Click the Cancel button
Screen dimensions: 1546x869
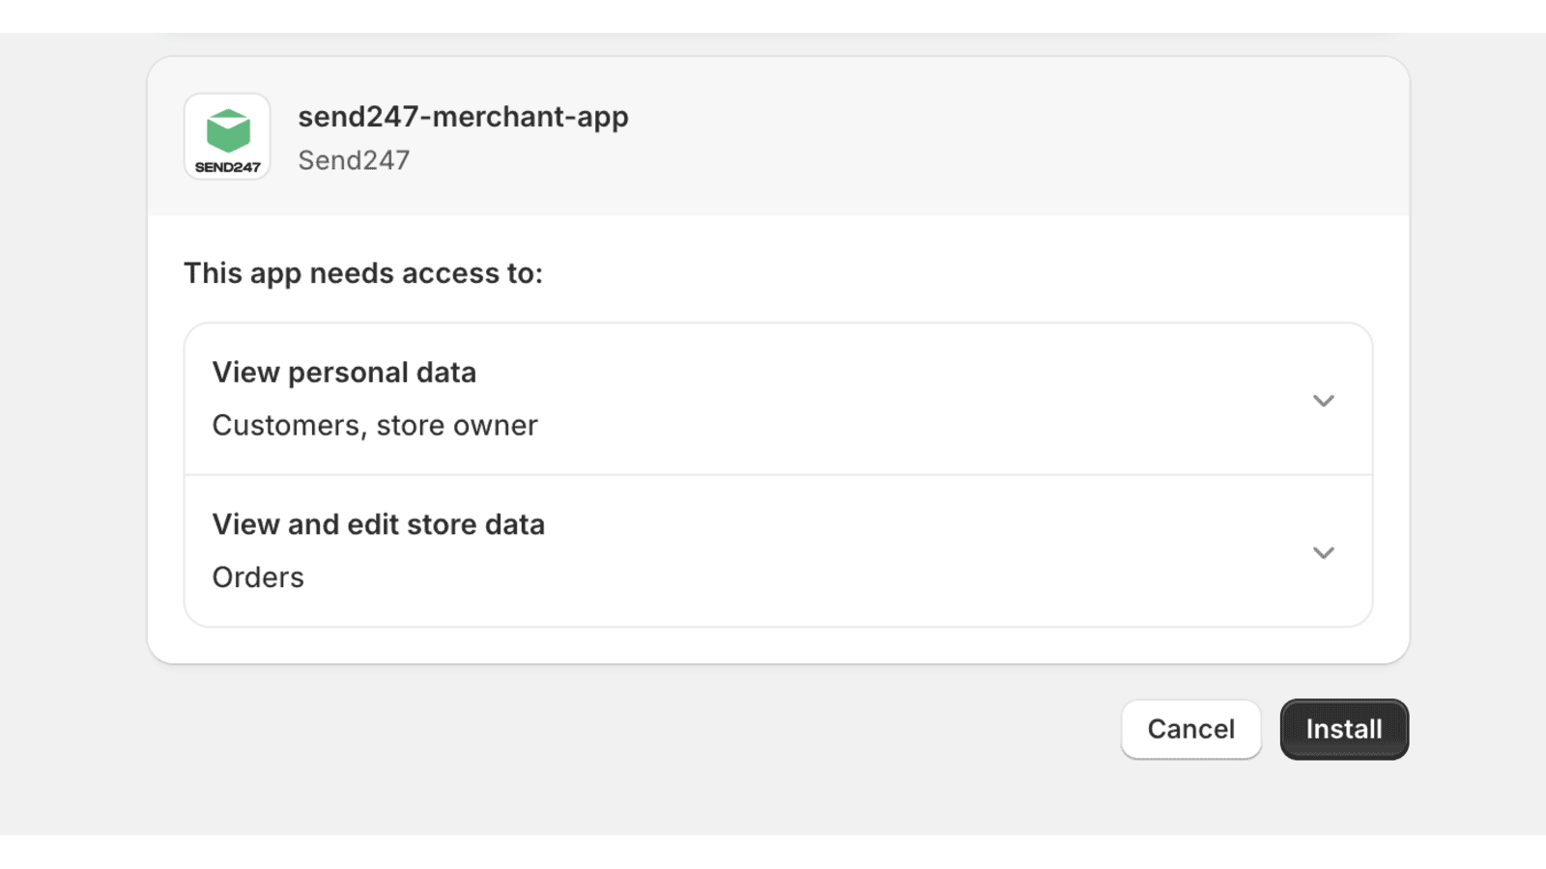[x=1190, y=729]
